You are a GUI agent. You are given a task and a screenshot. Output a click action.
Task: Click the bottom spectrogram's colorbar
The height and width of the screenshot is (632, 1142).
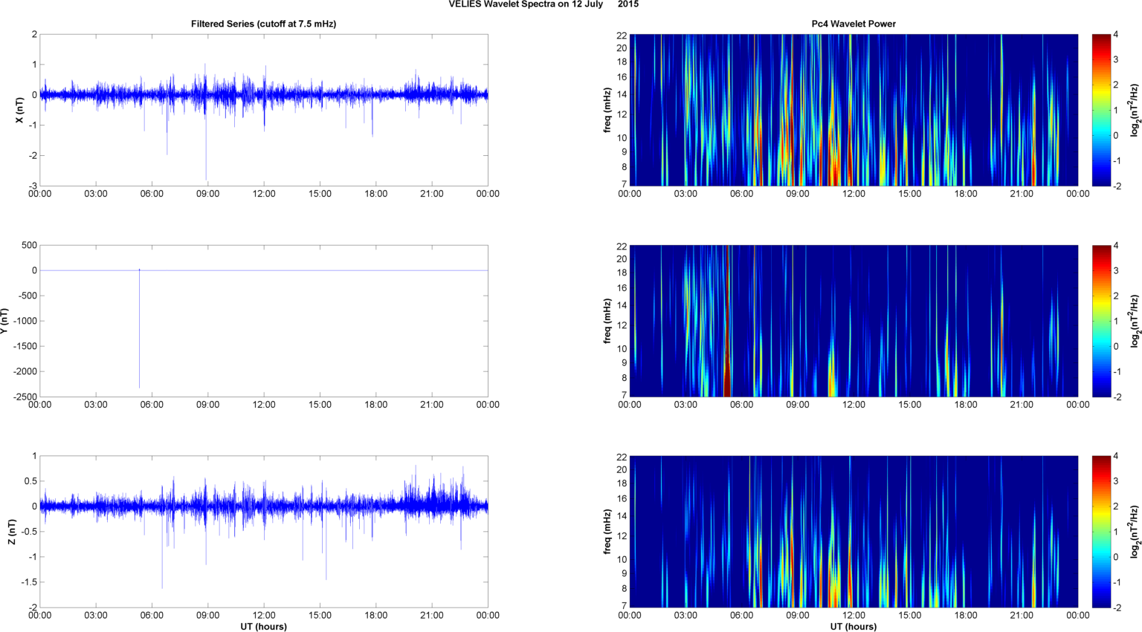1101,532
